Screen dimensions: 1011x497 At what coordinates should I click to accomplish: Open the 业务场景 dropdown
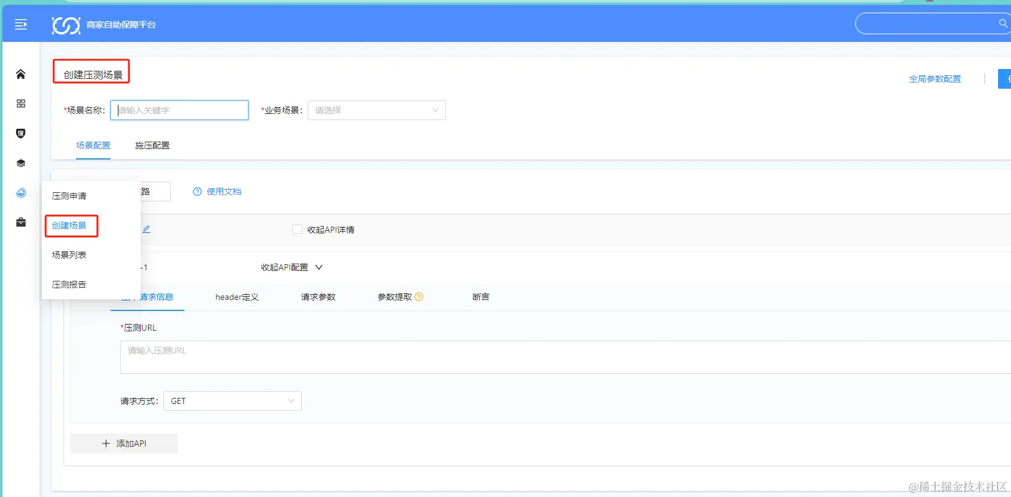coord(377,110)
